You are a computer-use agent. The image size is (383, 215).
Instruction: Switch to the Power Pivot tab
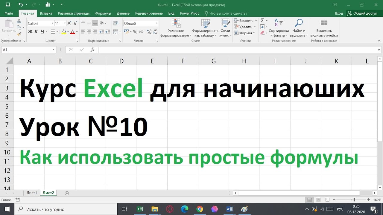[x=189, y=13]
